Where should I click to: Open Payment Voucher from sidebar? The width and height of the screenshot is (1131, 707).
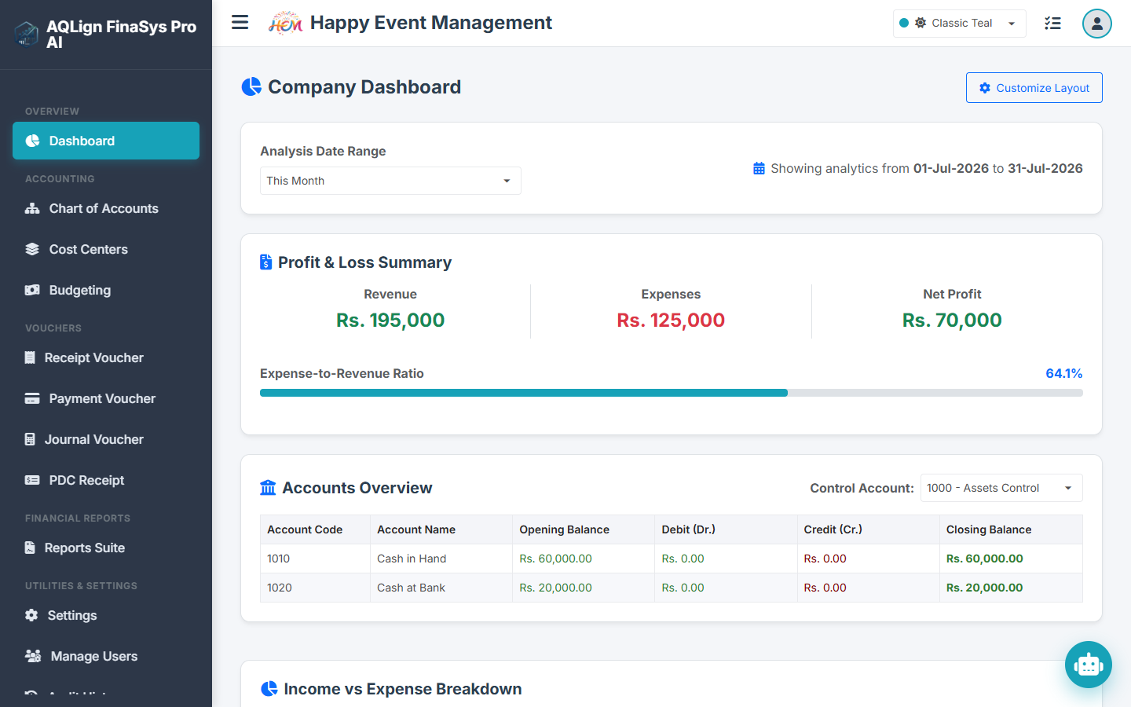coord(106,398)
